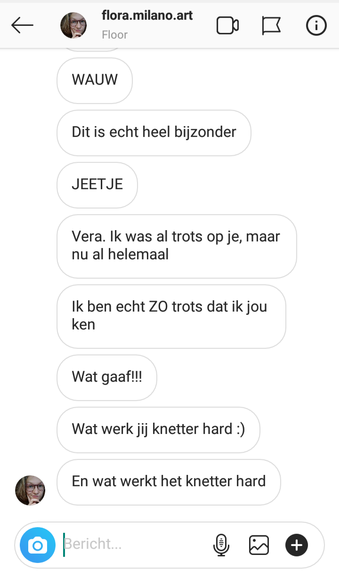
Task: Tap the black plus icon
Action: (297, 545)
